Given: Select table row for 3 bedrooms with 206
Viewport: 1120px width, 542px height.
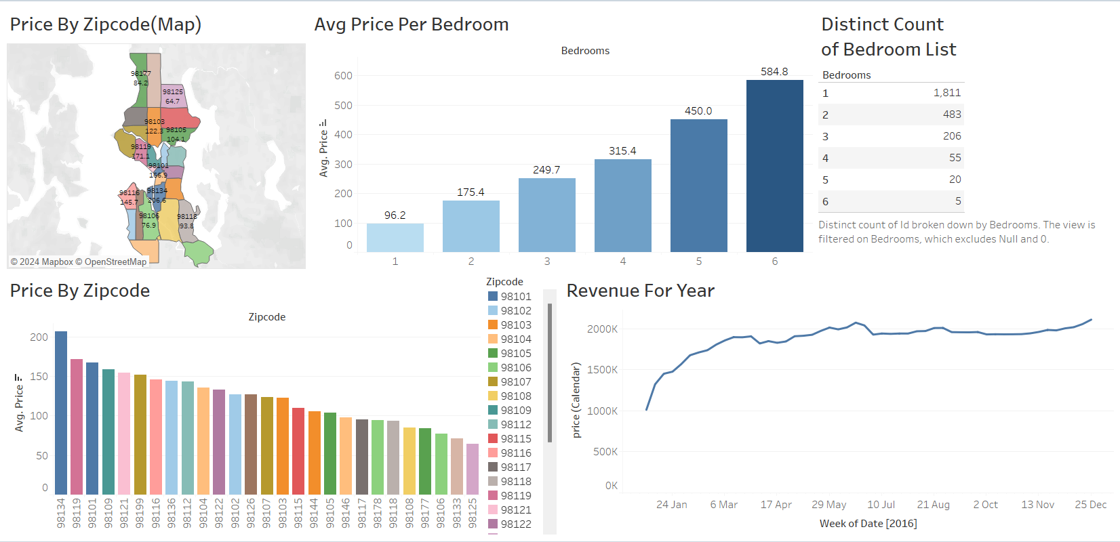Looking at the screenshot, I should [x=892, y=136].
